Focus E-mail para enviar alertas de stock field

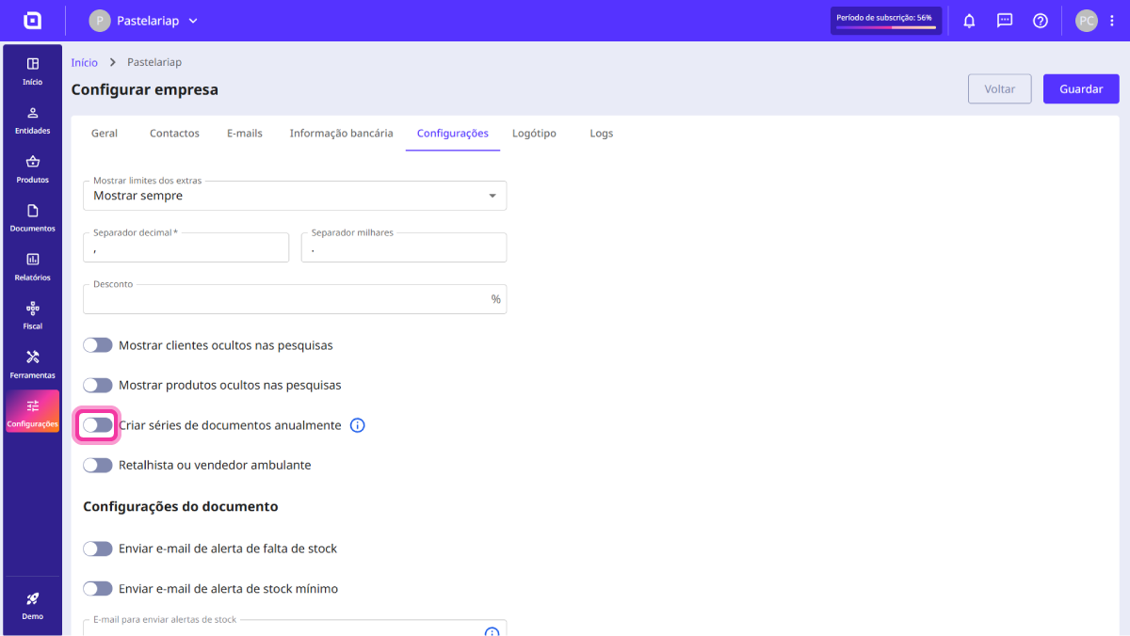coord(295,628)
